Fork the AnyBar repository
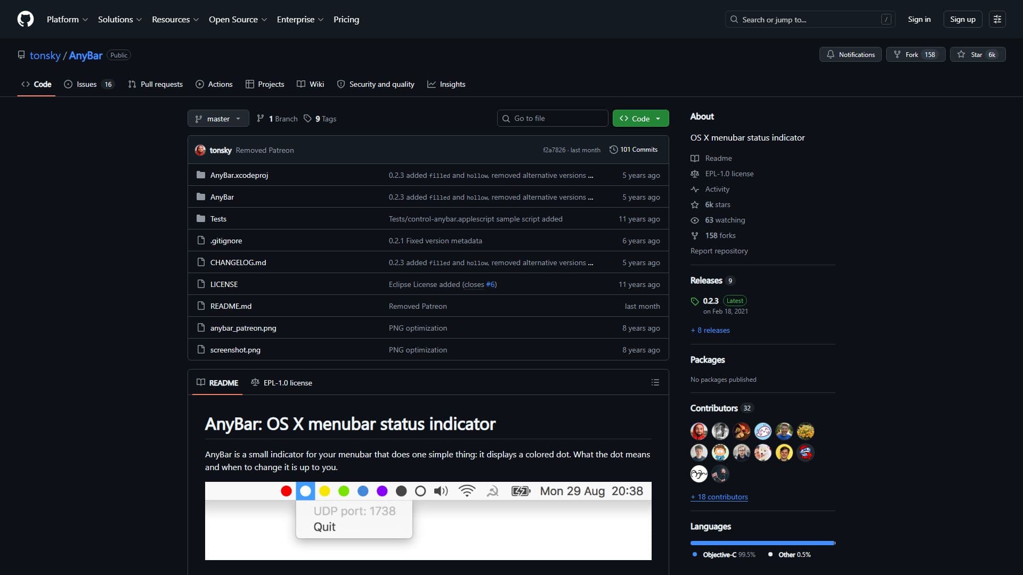 pos(915,54)
